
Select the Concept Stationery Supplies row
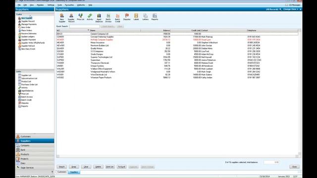point(177,37)
